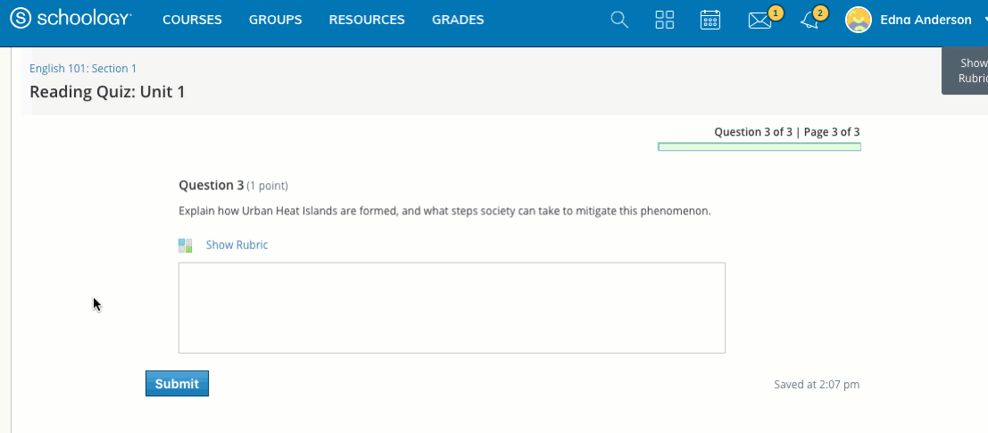
Task: Open the search magnifier icon
Action: (619, 20)
